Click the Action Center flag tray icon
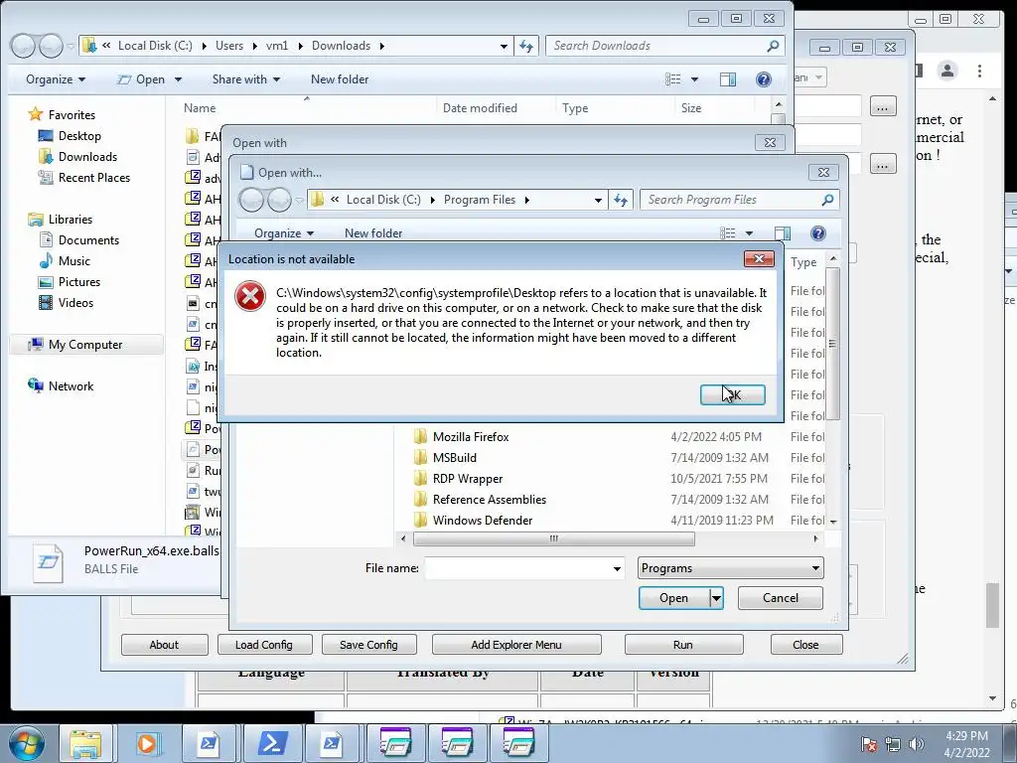Viewport: 1017px width, 763px height. tap(869, 744)
